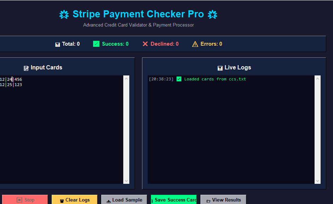Screen dimensions: 333x204
Task: Click subtitle Advanced Credit Card Validator
Action: (139, 25)
